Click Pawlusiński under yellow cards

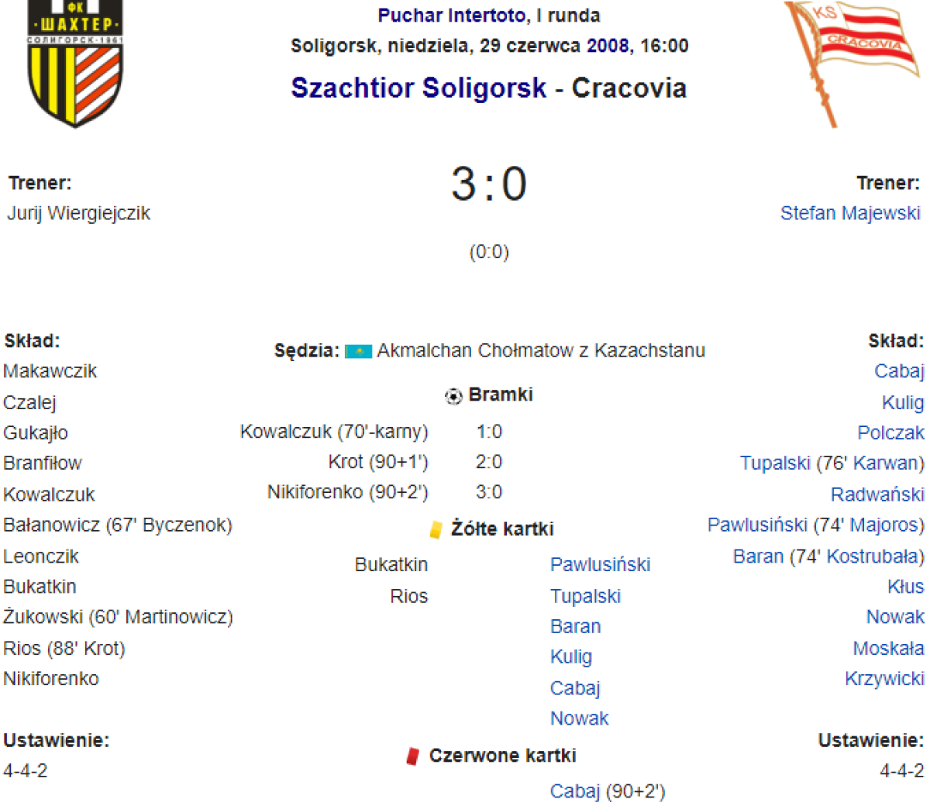[x=600, y=565]
